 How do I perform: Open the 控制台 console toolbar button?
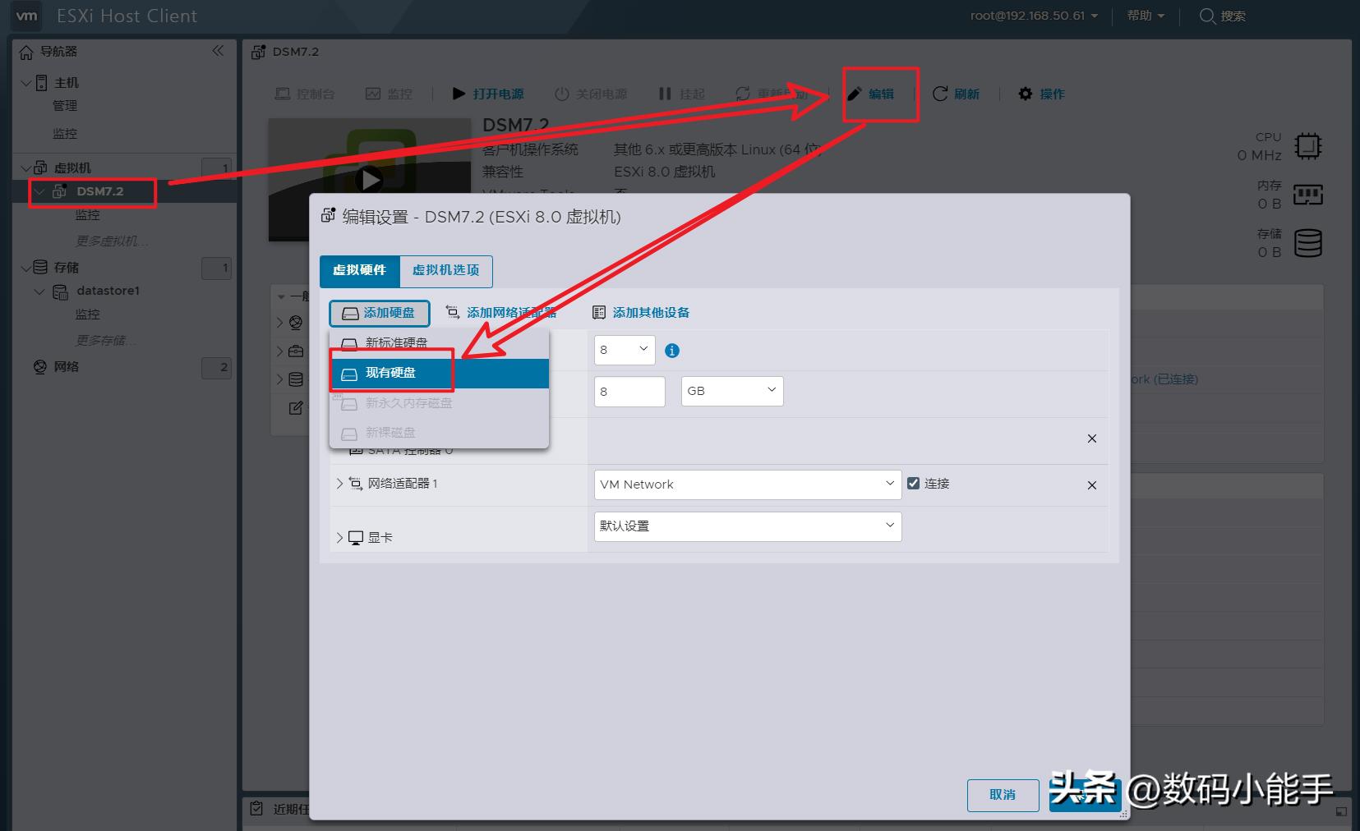(305, 94)
